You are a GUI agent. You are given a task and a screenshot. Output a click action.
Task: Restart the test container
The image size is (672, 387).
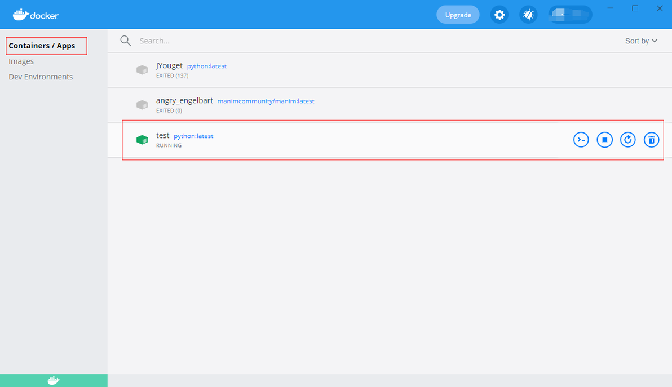pyautogui.click(x=628, y=140)
